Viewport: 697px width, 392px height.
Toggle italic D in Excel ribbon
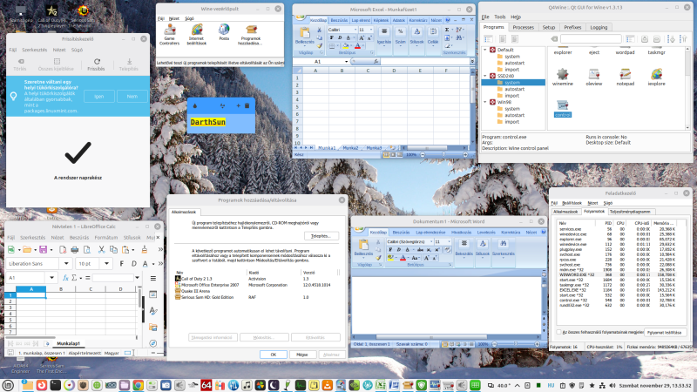point(340,37)
